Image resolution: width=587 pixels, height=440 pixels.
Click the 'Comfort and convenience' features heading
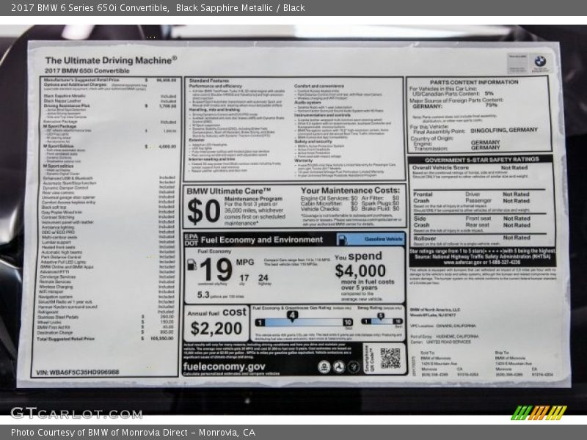click(319, 86)
